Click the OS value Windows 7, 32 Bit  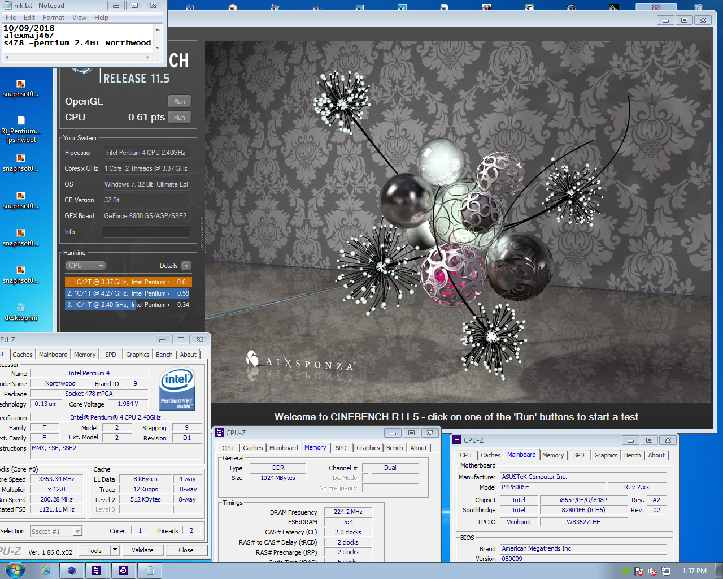pos(146,184)
